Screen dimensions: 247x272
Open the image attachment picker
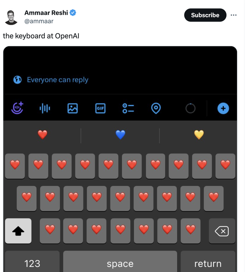click(73, 108)
